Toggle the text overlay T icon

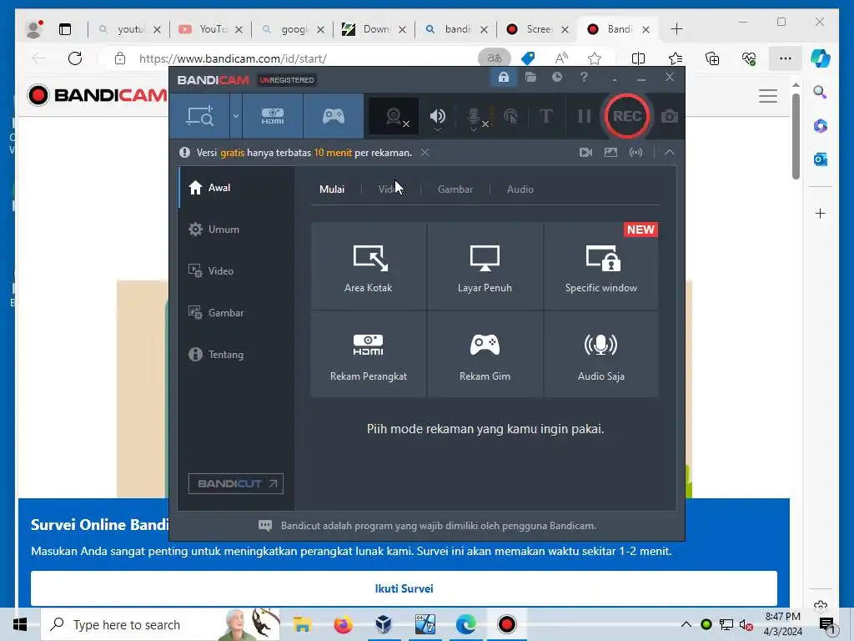pyautogui.click(x=545, y=116)
